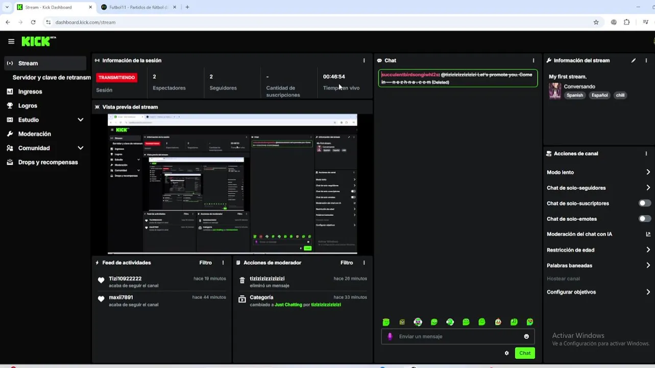Screen dimensions: 655x368
Task: Open Palabras baneadas settings
Action: tap(598, 266)
